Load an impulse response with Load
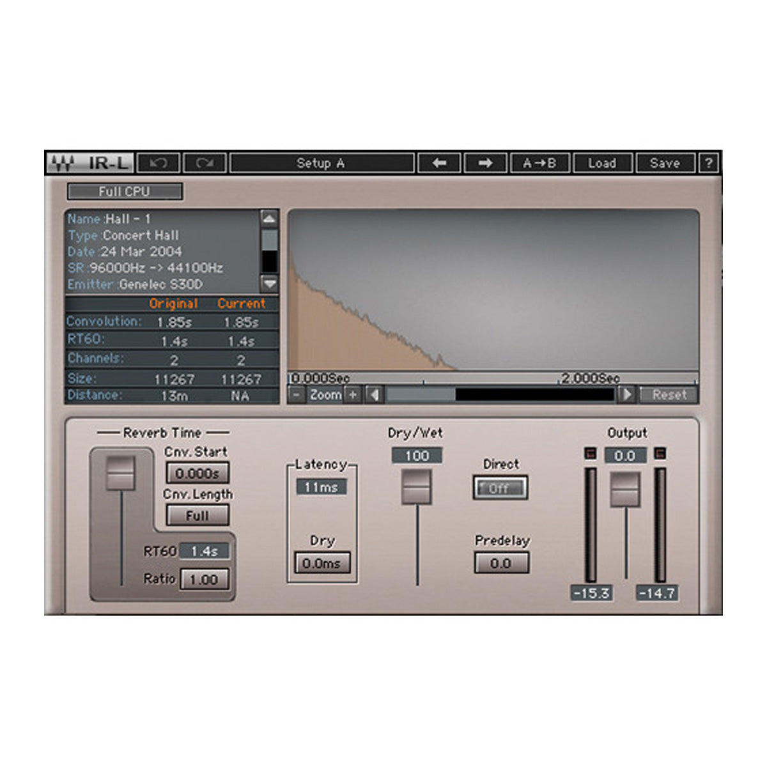This screenshot has height=767, width=767. [602, 164]
